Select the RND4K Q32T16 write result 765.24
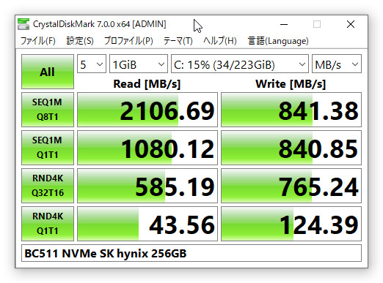The image size is (383, 283). point(291,186)
